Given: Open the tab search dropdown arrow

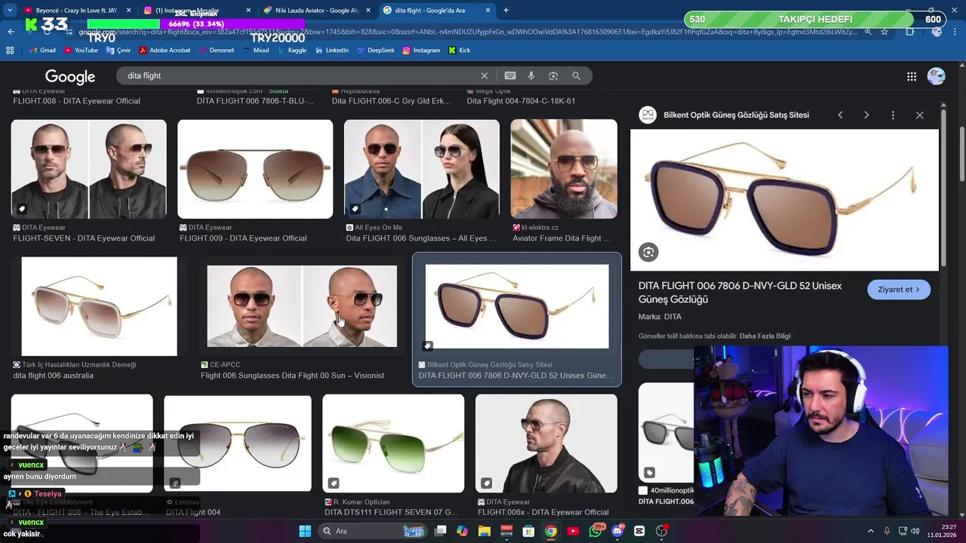Looking at the screenshot, I should click(x=10, y=11).
